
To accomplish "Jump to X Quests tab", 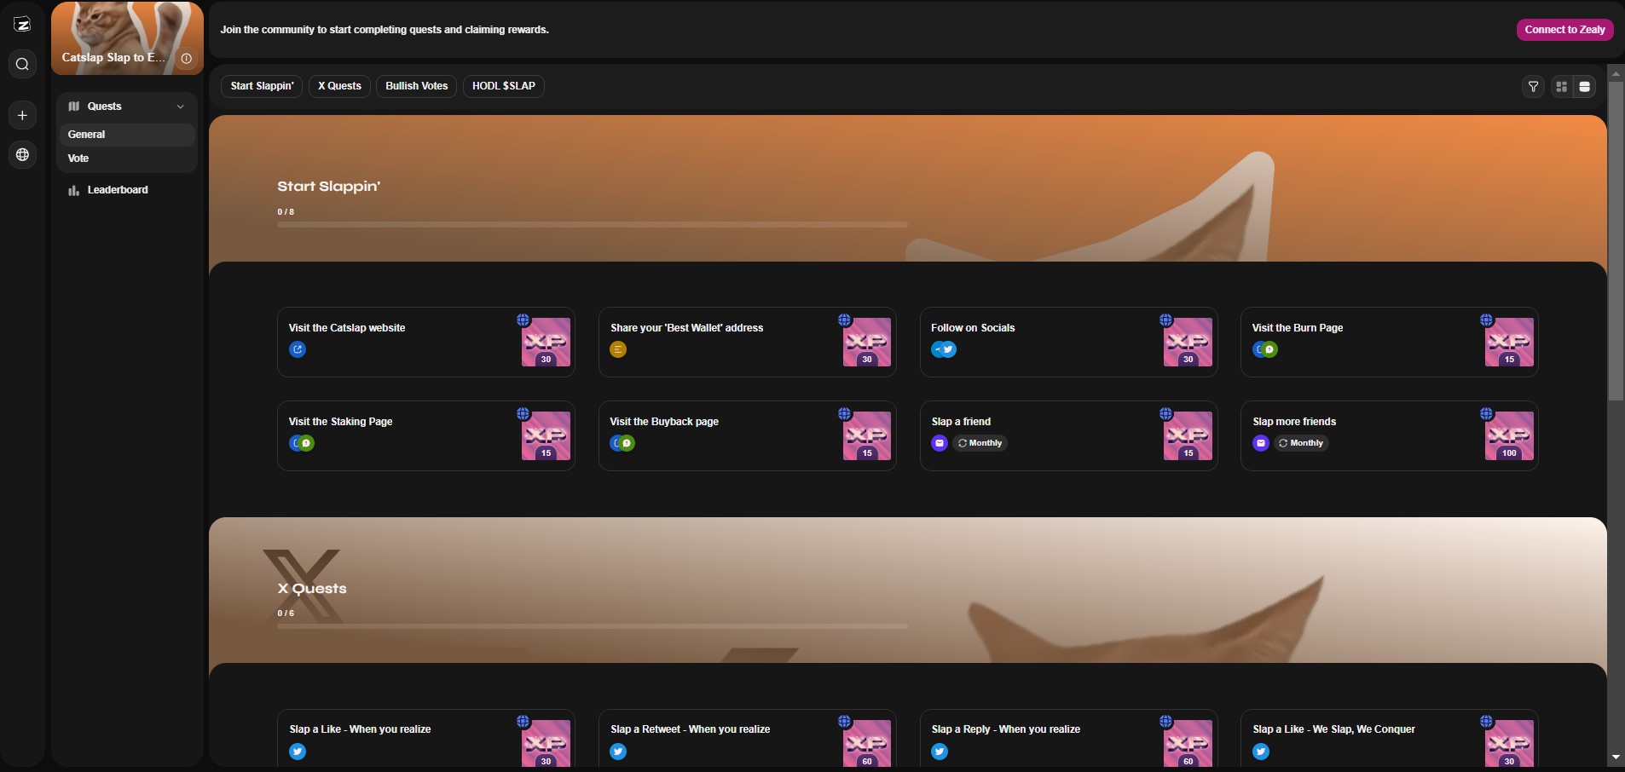I will [339, 86].
